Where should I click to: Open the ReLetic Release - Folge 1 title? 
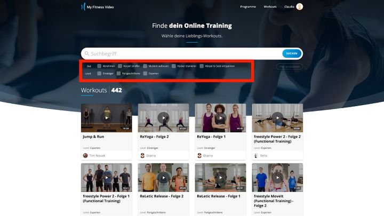219,196
